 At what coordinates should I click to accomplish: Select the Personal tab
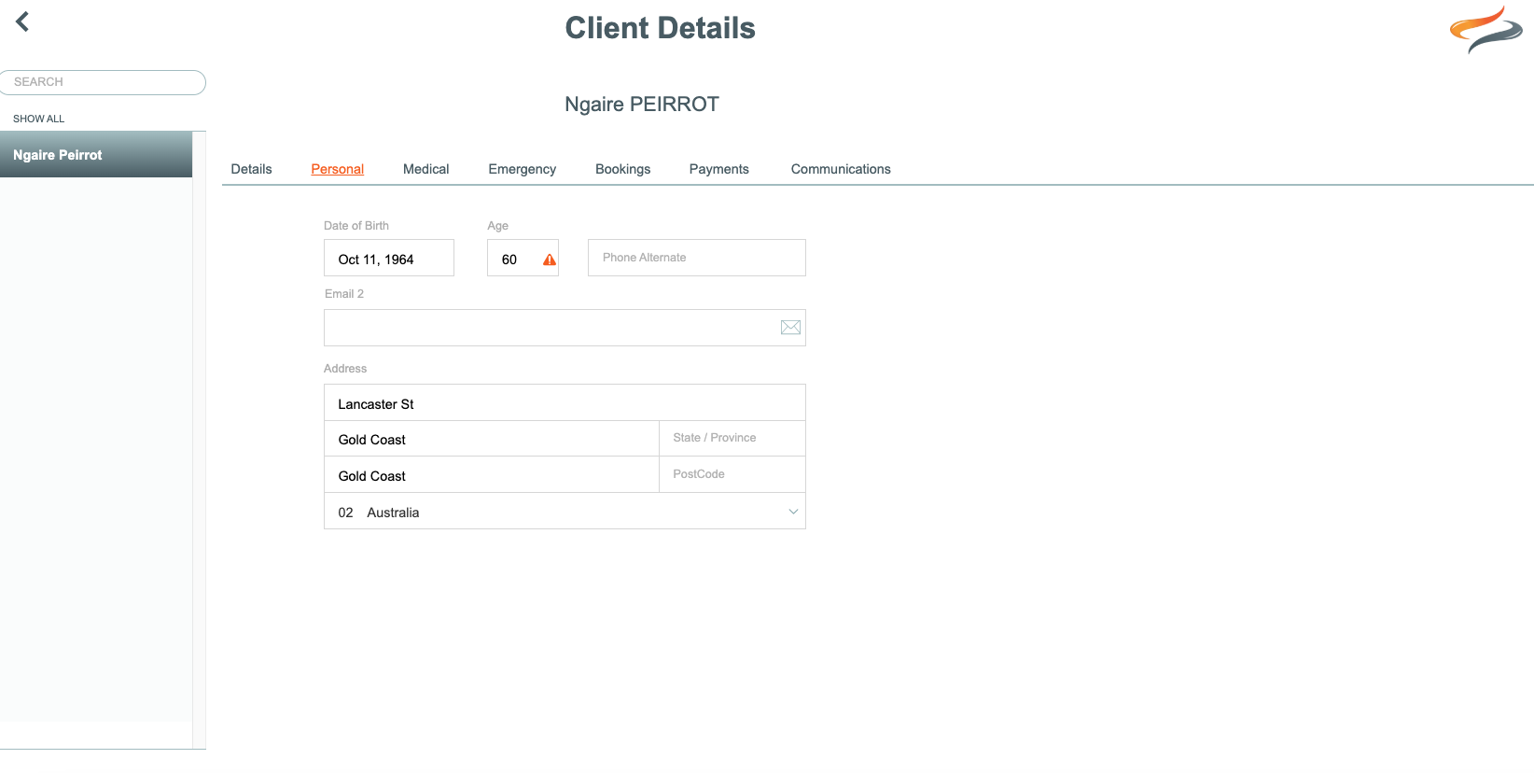[x=337, y=169]
